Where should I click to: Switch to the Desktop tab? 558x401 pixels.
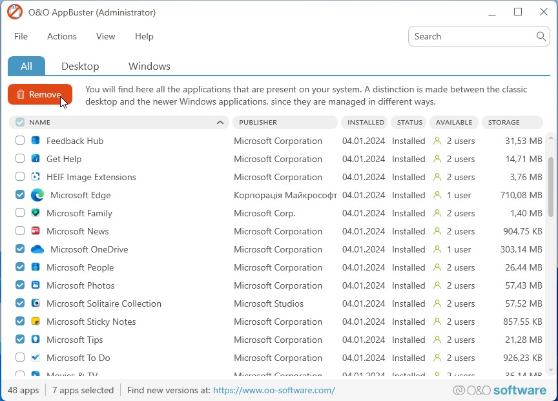click(80, 66)
